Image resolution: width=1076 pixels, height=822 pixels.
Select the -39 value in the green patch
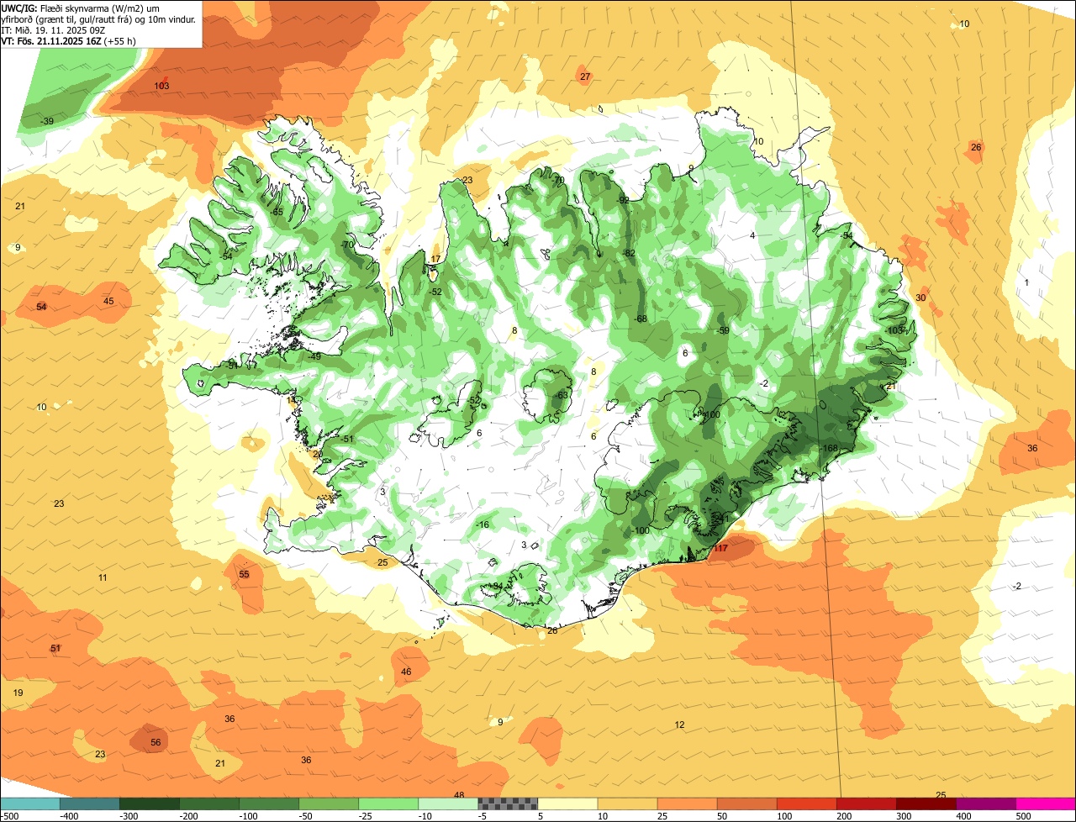click(x=46, y=122)
